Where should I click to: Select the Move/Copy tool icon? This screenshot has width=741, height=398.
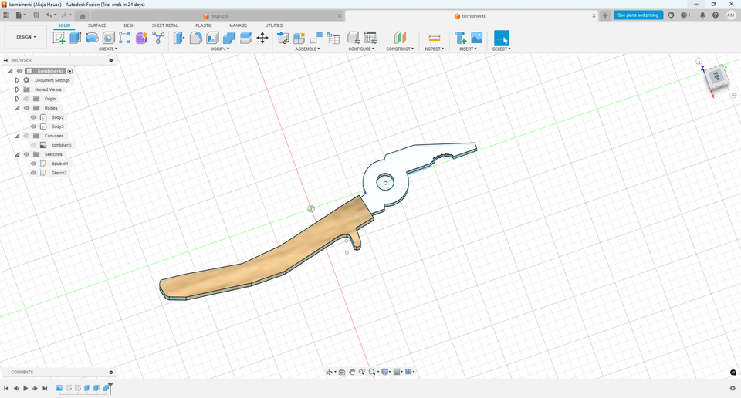click(262, 38)
